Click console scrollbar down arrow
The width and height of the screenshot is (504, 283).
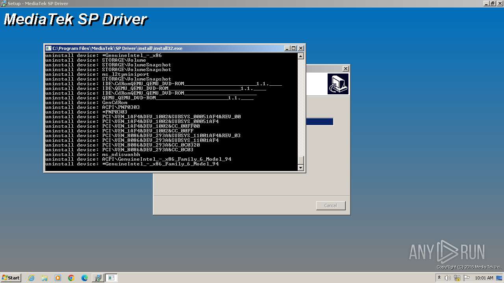tap(301, 168)
